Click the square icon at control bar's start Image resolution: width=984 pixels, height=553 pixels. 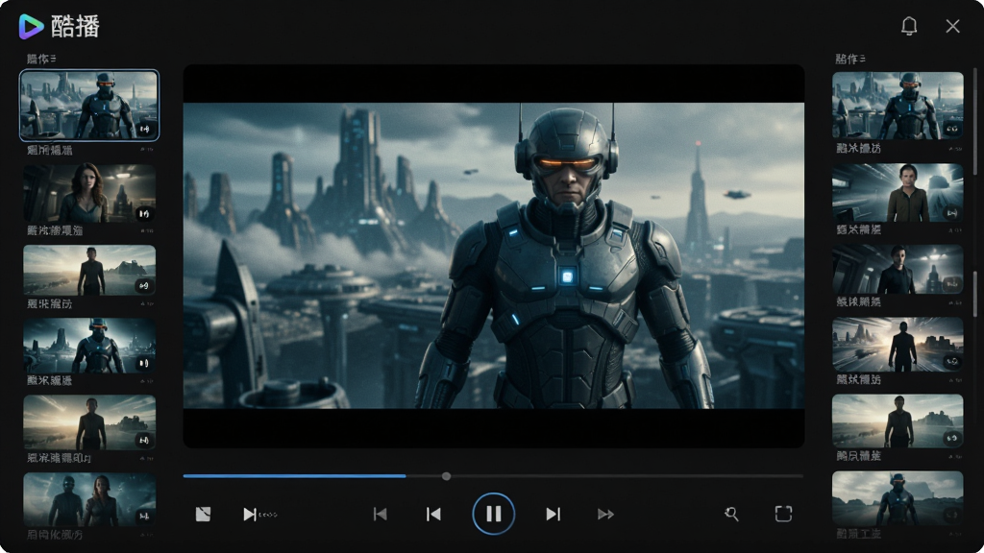click(x=203, y=515)
